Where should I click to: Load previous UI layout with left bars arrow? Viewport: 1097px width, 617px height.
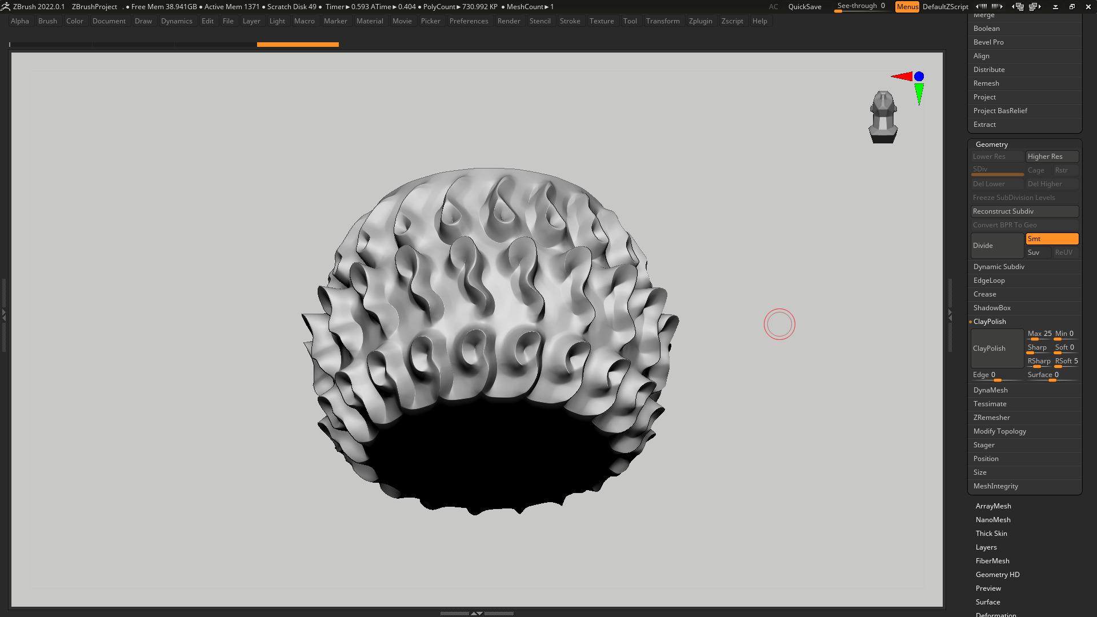[x=981, y=6]
